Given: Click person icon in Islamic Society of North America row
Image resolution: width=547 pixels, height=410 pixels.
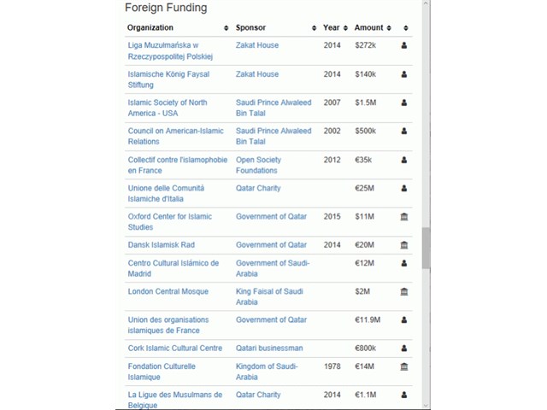Looking at the screenshot, I should pyautogui.click(x=404, y=102).
